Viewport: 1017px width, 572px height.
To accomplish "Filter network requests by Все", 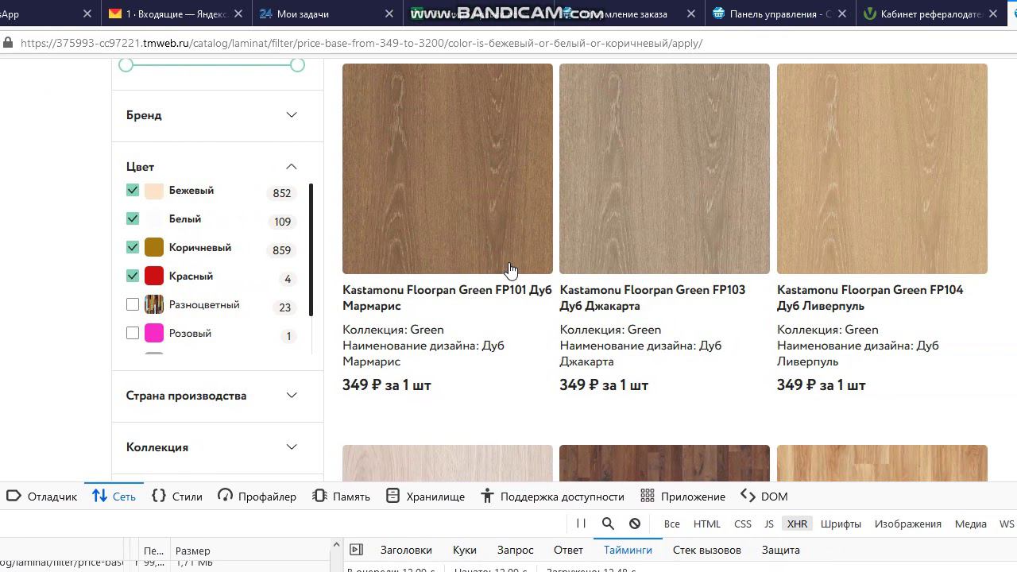I will point(672,524).
